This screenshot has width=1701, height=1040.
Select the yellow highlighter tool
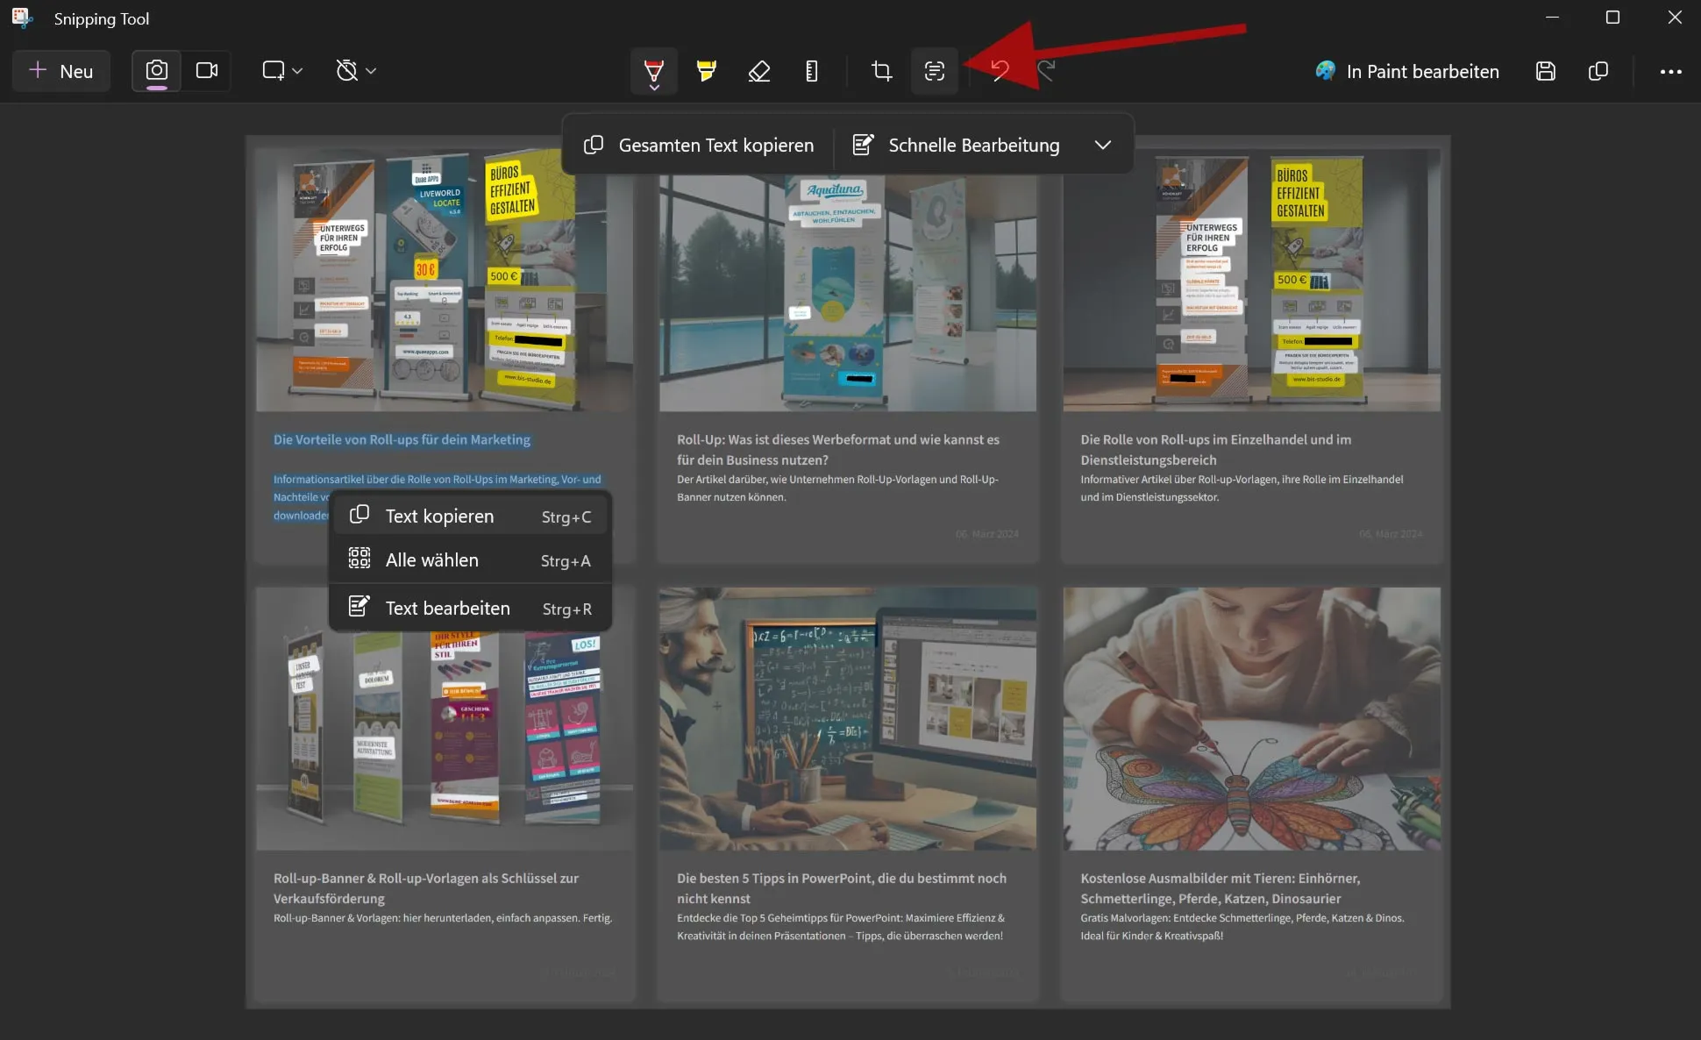click(x=706, y=71)
